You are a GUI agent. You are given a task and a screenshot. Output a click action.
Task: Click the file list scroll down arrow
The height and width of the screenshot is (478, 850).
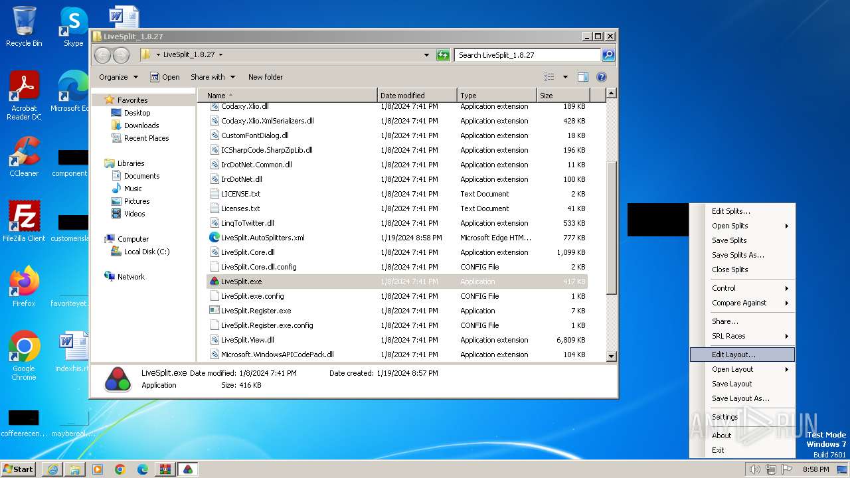[x=612, y=357]
